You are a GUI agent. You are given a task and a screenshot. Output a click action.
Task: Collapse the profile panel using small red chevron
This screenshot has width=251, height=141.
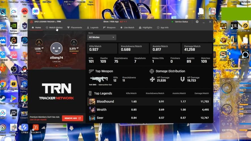tap(56, 66)
